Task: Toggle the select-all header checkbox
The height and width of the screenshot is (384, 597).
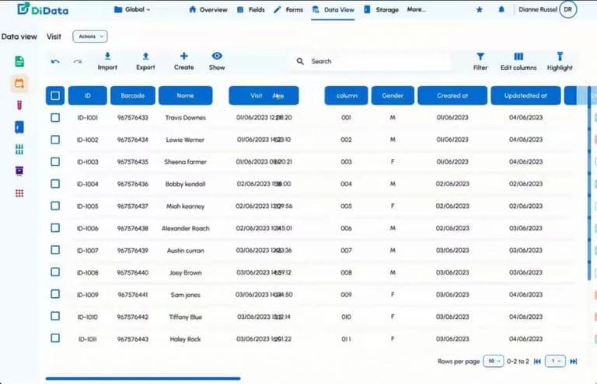Action: pyautogui.click(x=55, y=95)
